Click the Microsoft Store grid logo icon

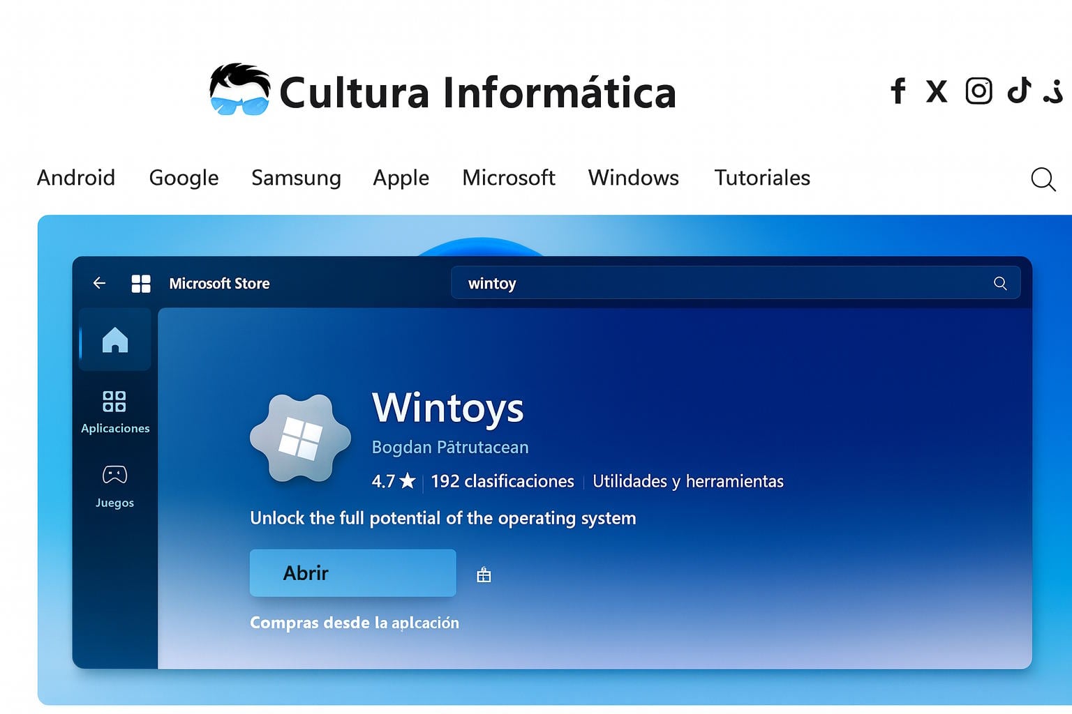(x=142, y=283)
